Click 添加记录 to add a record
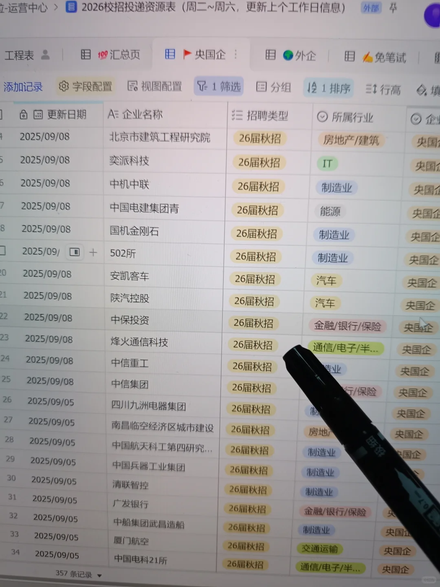 tap(23, 87)
